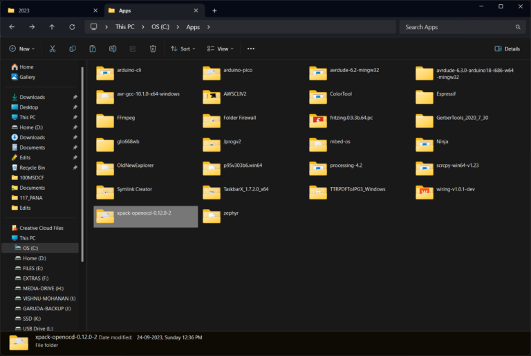Navigate back with the Back arrow
531x356 pixels.
coord(12,27)
